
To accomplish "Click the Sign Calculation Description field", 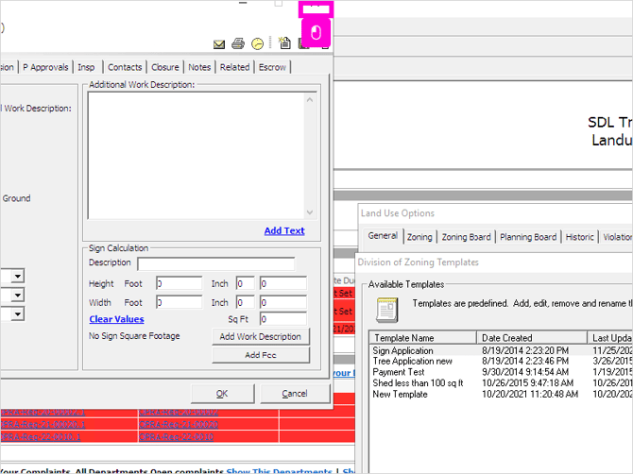I will pyautogui.click(x=216, y=263).
